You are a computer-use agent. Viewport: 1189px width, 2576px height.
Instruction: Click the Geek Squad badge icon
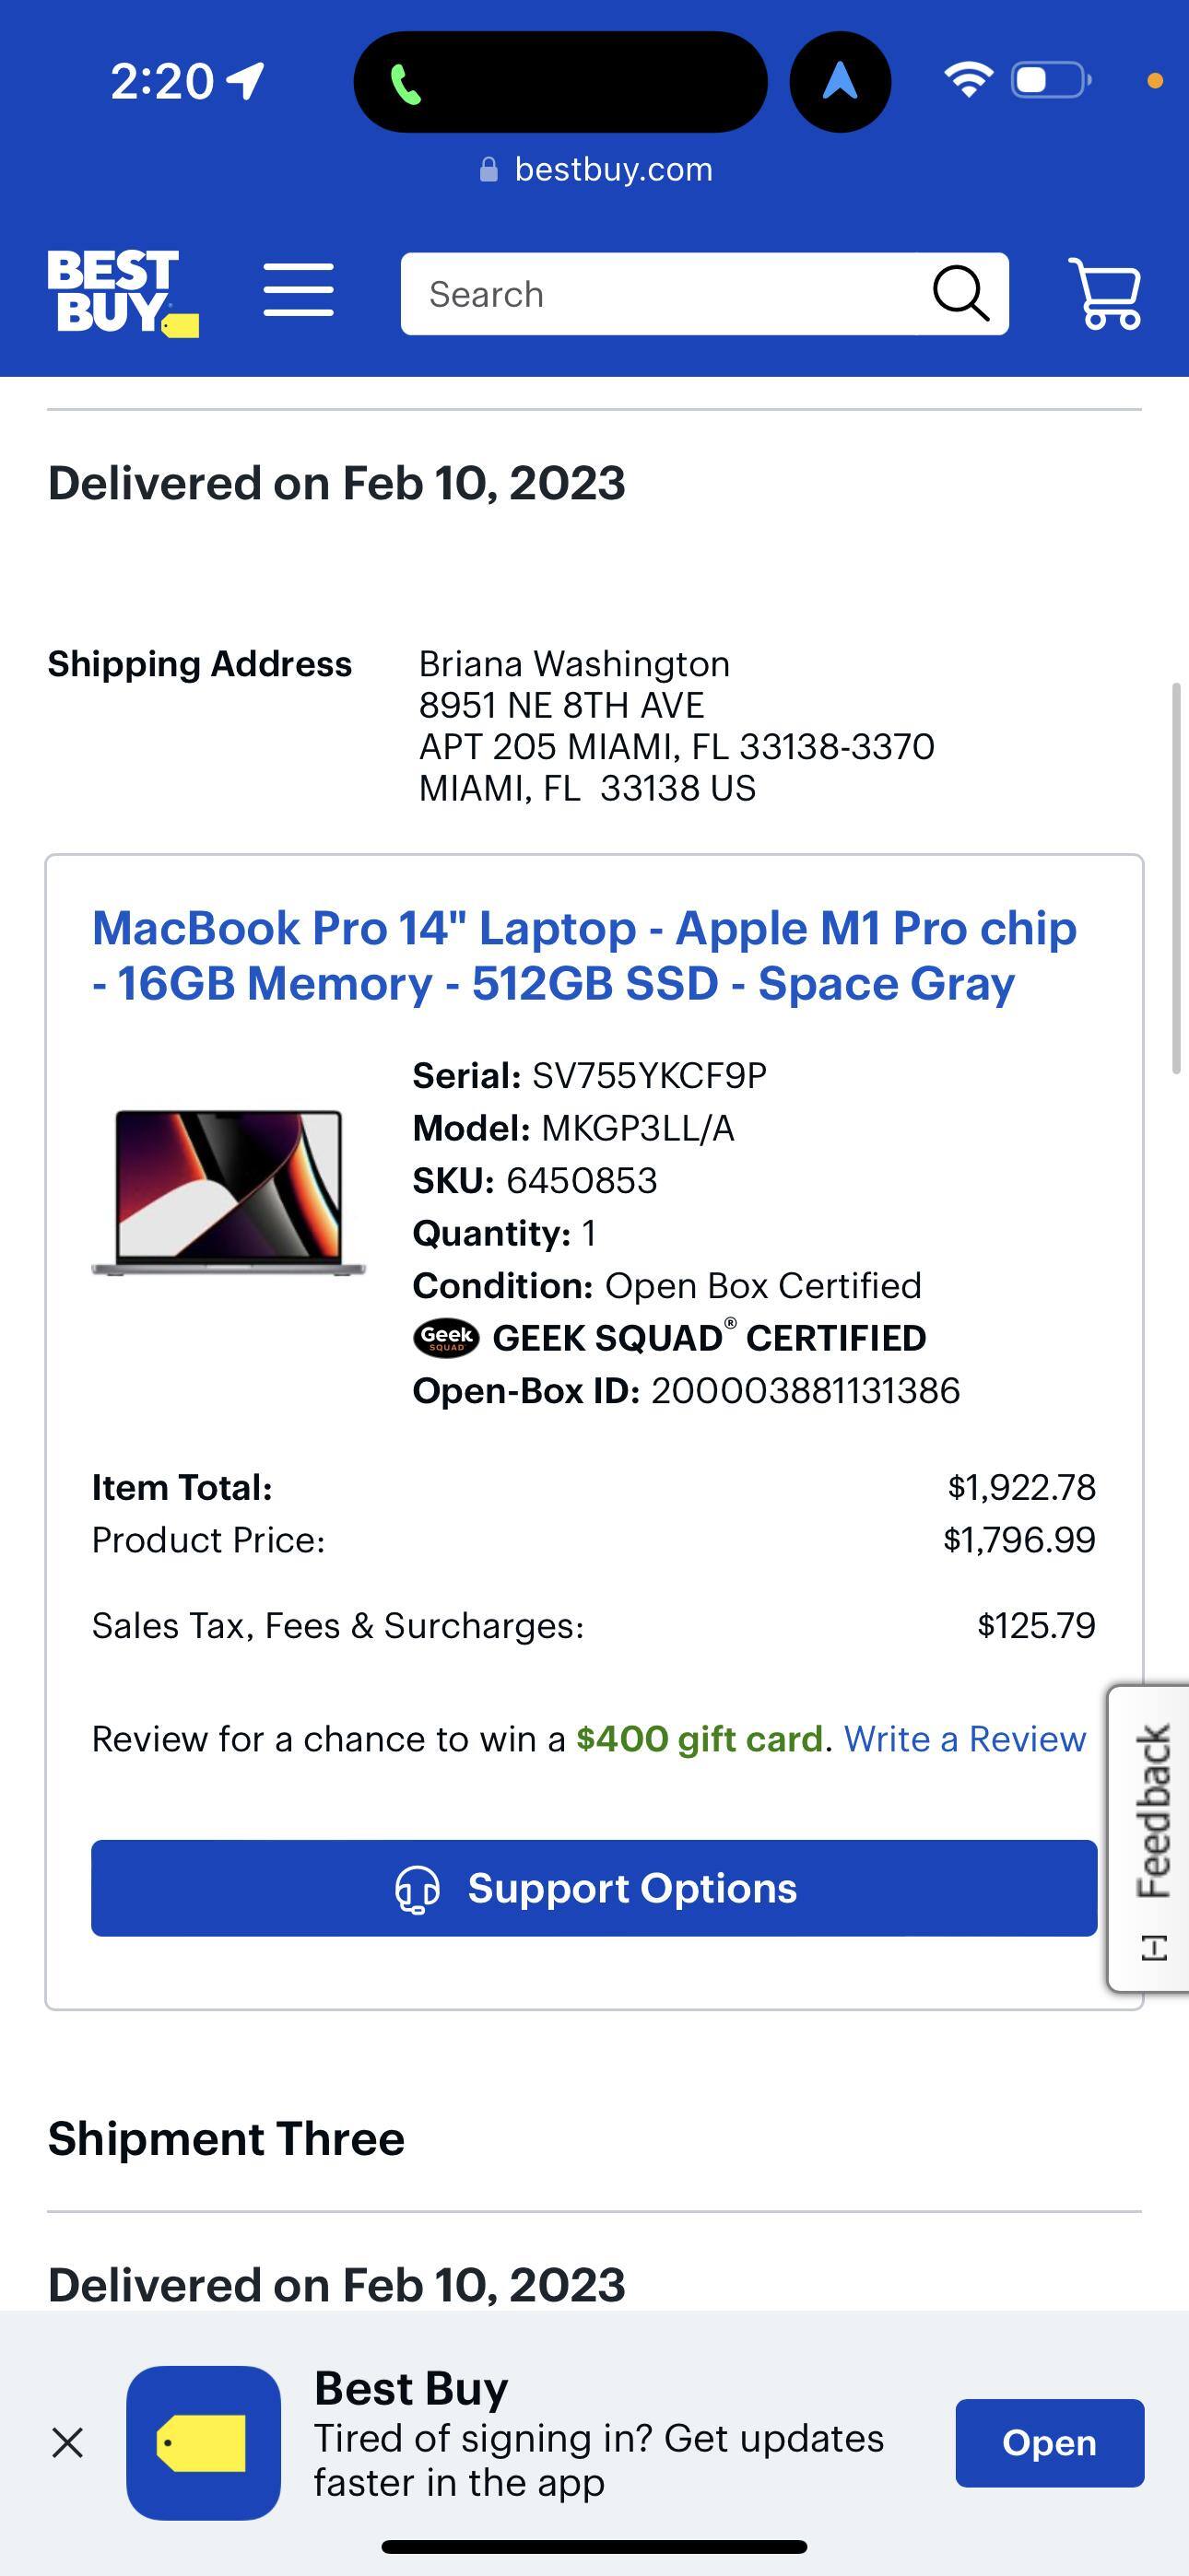pyautogui.click(x=446, y=1337)
